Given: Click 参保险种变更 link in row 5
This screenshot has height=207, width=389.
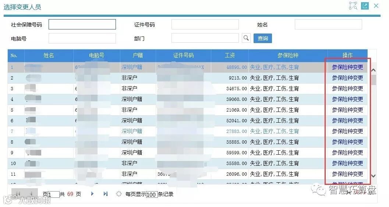Looking at the screenshot, I should (347, 110).
